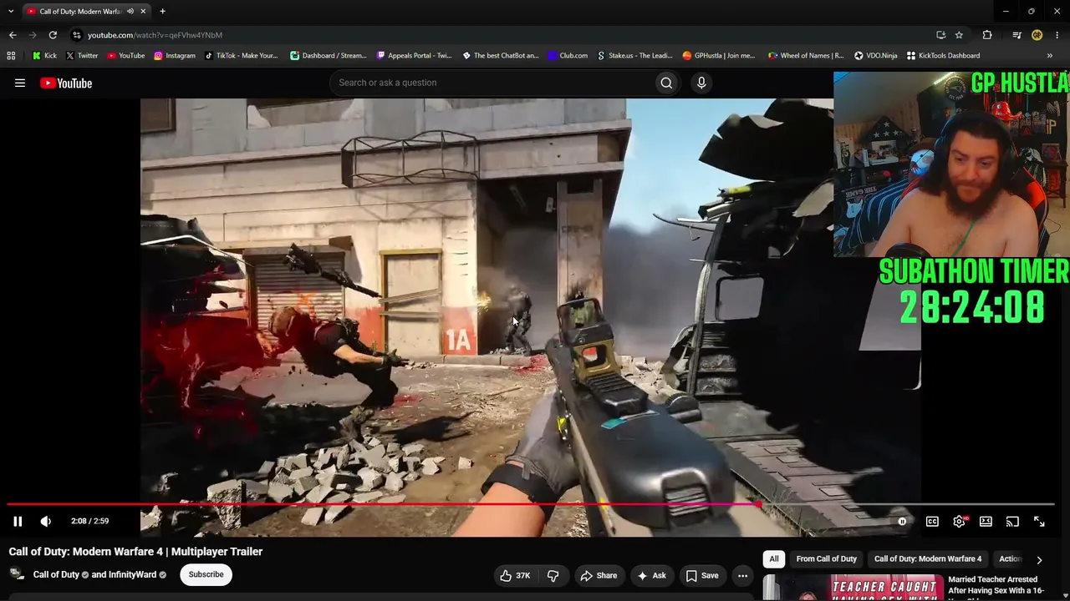Dislike the video with the thumbs down
This screenshot has width=1070, height=601.
tap(553, 575)
